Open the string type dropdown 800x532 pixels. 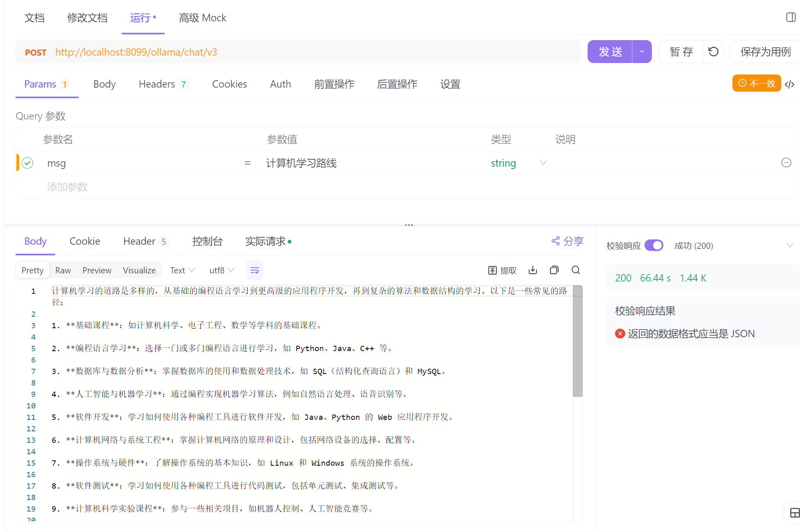tap(543, 163)
